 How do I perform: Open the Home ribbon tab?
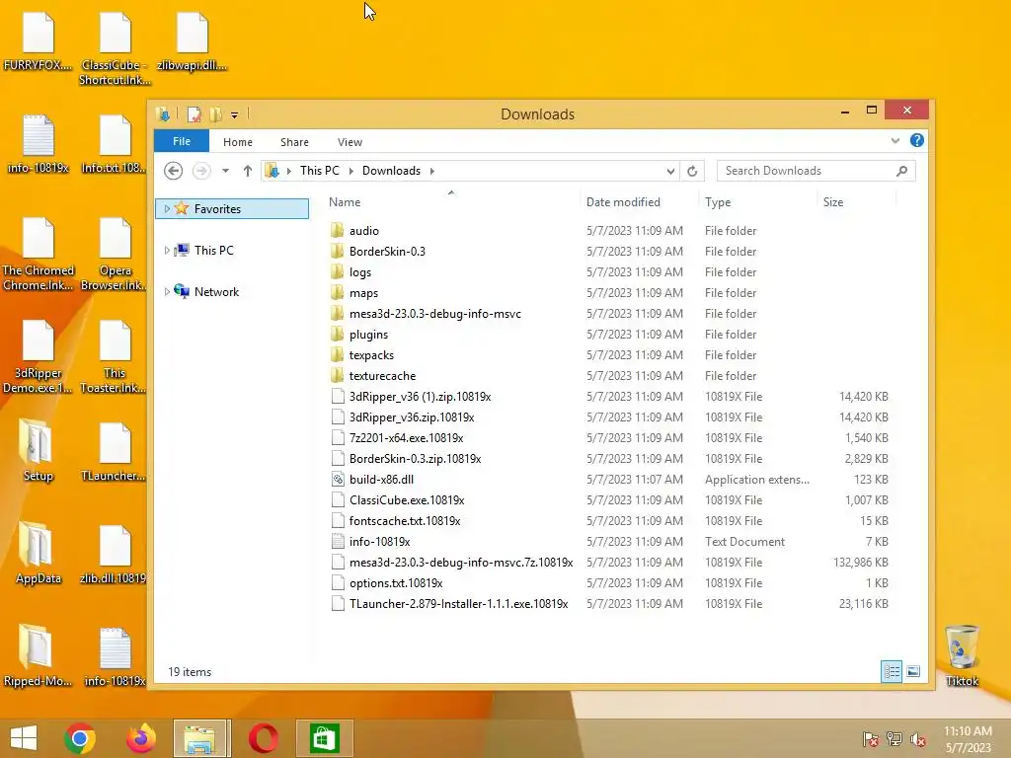tap(238, 142)
